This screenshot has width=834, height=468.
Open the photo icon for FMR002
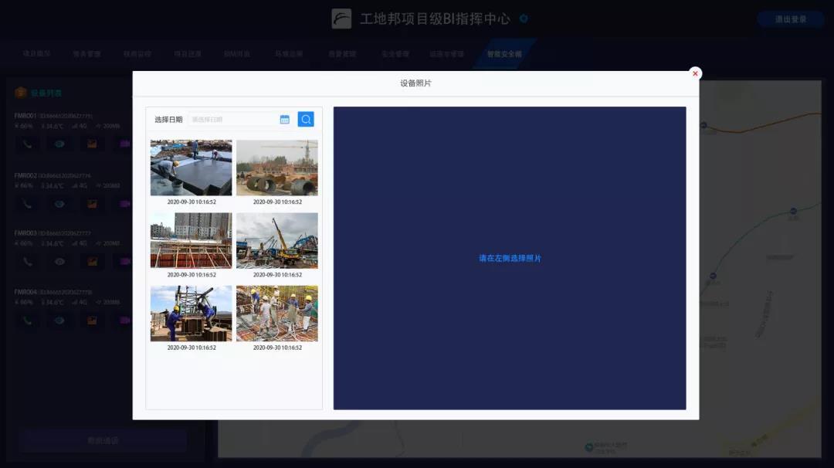click(92, 204)
